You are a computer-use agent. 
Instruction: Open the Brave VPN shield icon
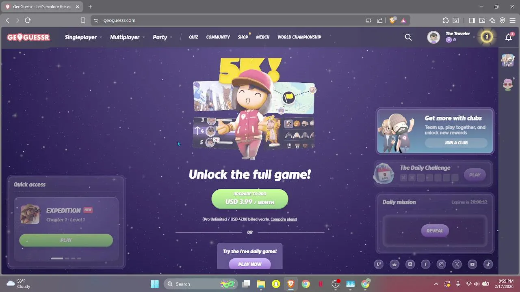tap(503, 20)
